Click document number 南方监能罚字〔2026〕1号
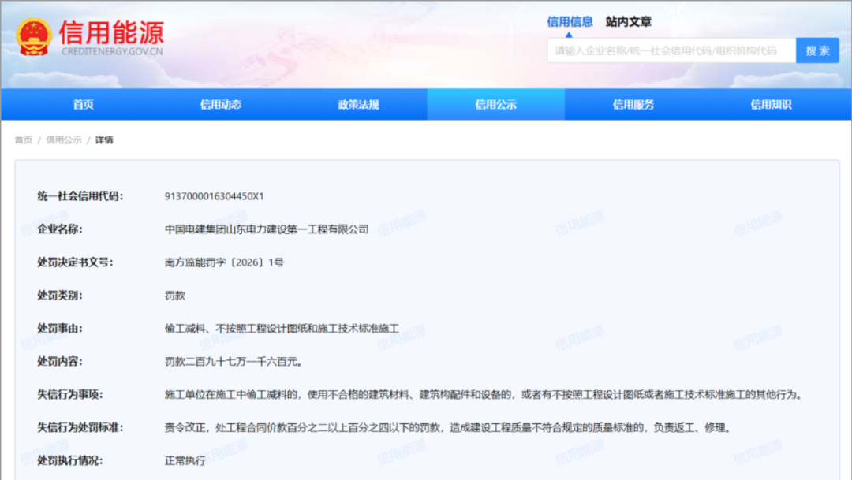Image resolution: width=852 pixels, height=480 pixels. [x=224, y=262]
